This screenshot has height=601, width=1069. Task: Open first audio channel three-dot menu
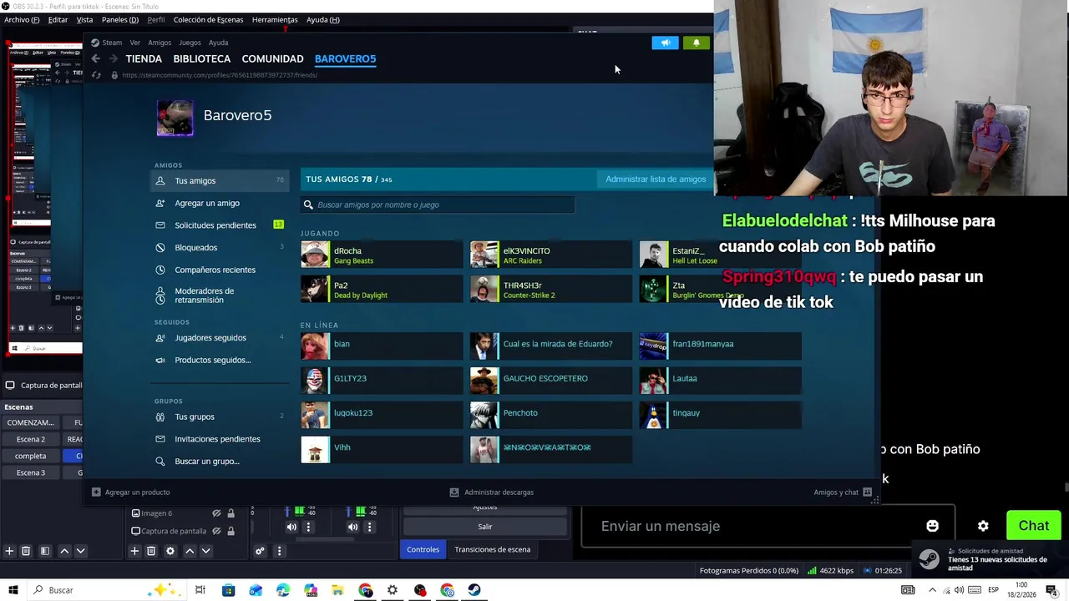tap(308, 527)
